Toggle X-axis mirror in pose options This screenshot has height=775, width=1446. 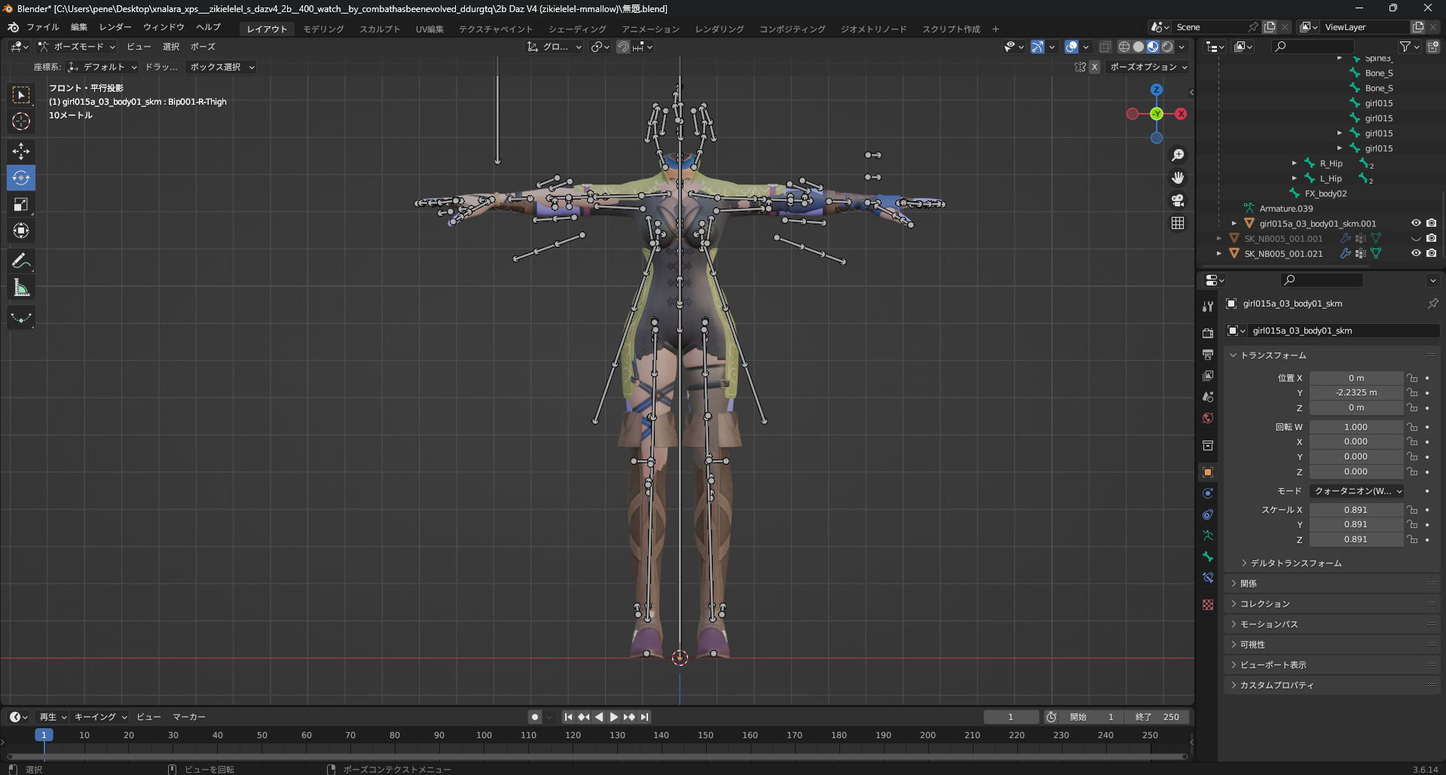pyautogui.click(x=1094, y=67)
